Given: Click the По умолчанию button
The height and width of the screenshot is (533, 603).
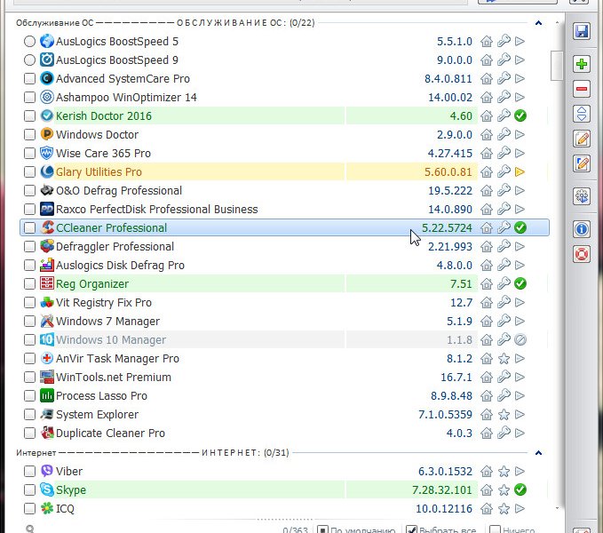Looking at the screenshot, I should [356, 530].
